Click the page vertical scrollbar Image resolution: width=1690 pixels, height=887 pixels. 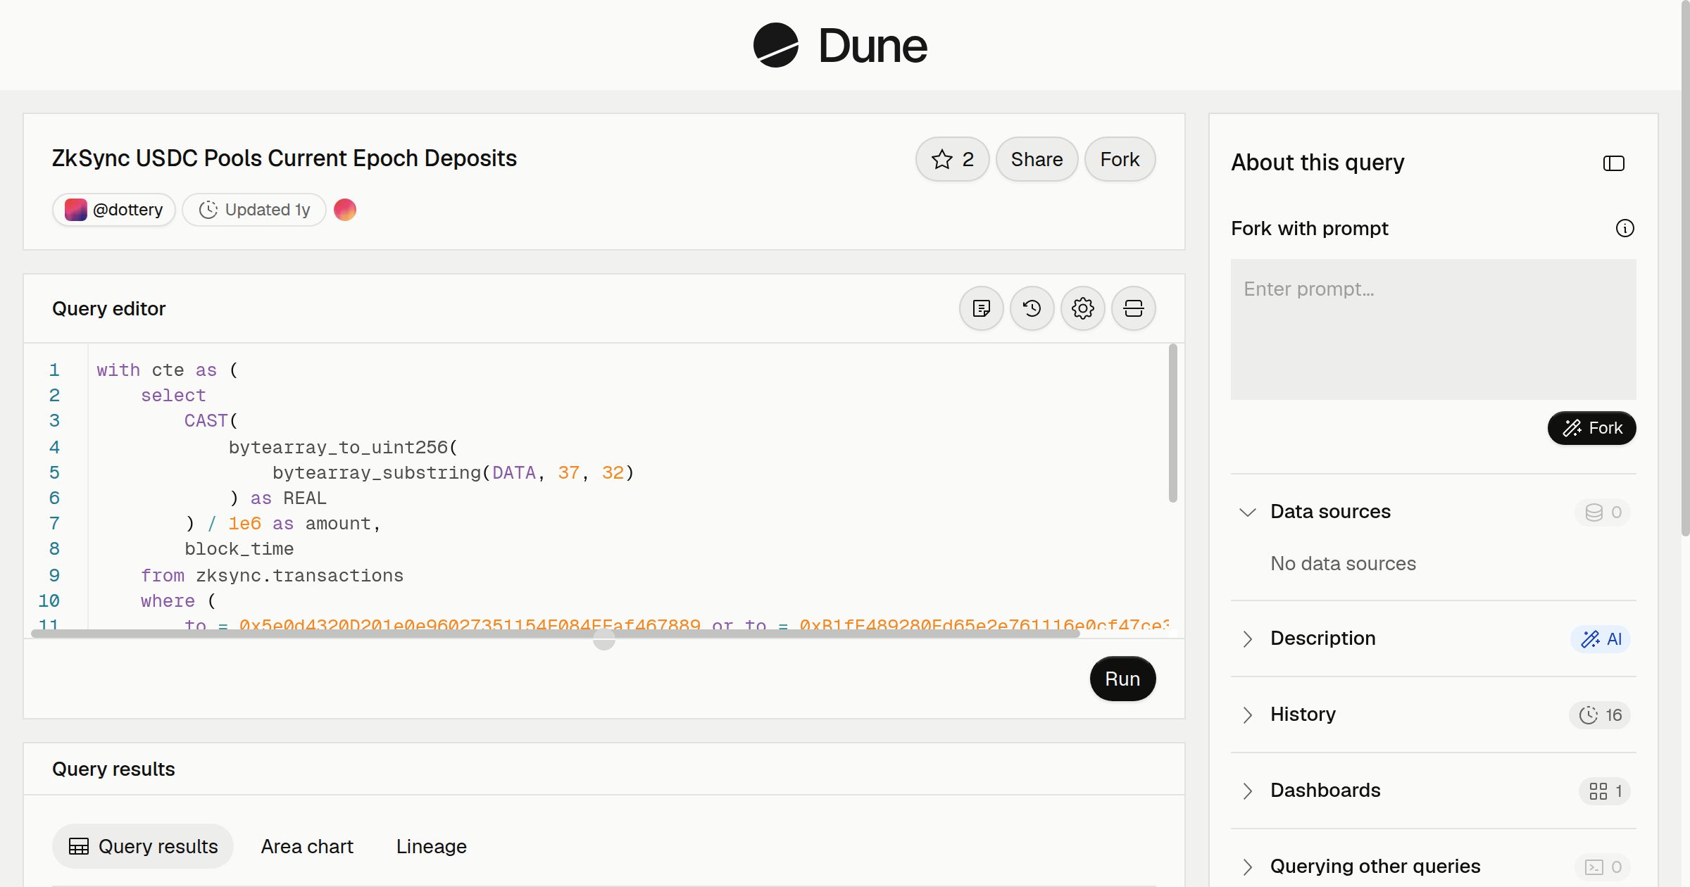[x=1685, y=268]
